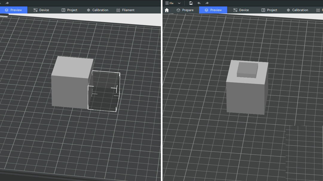Click the hamburger icon beside the File label
Image resolution: width=323 pixels, height=181 pixels.
167,3
